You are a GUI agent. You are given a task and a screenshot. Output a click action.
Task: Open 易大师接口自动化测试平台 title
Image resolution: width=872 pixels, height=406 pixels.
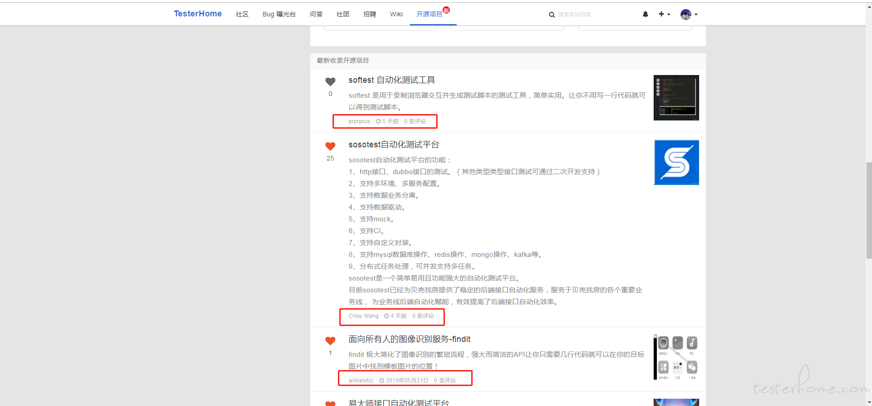coord(398,402)
